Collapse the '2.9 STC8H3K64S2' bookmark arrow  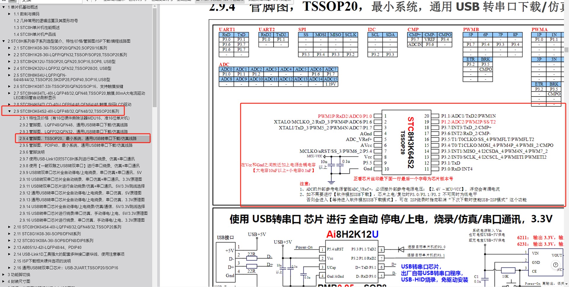(9, 111)
